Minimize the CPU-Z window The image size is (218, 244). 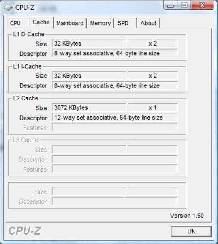click(x=171, y=6)
